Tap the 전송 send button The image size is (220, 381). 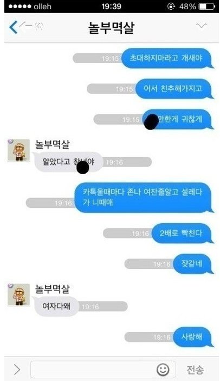click(x=195, y=370)
